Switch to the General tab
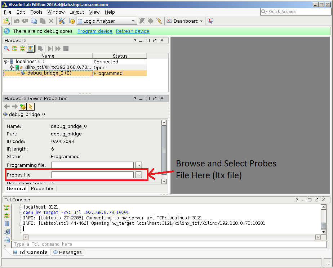 [x=17, y=189]
